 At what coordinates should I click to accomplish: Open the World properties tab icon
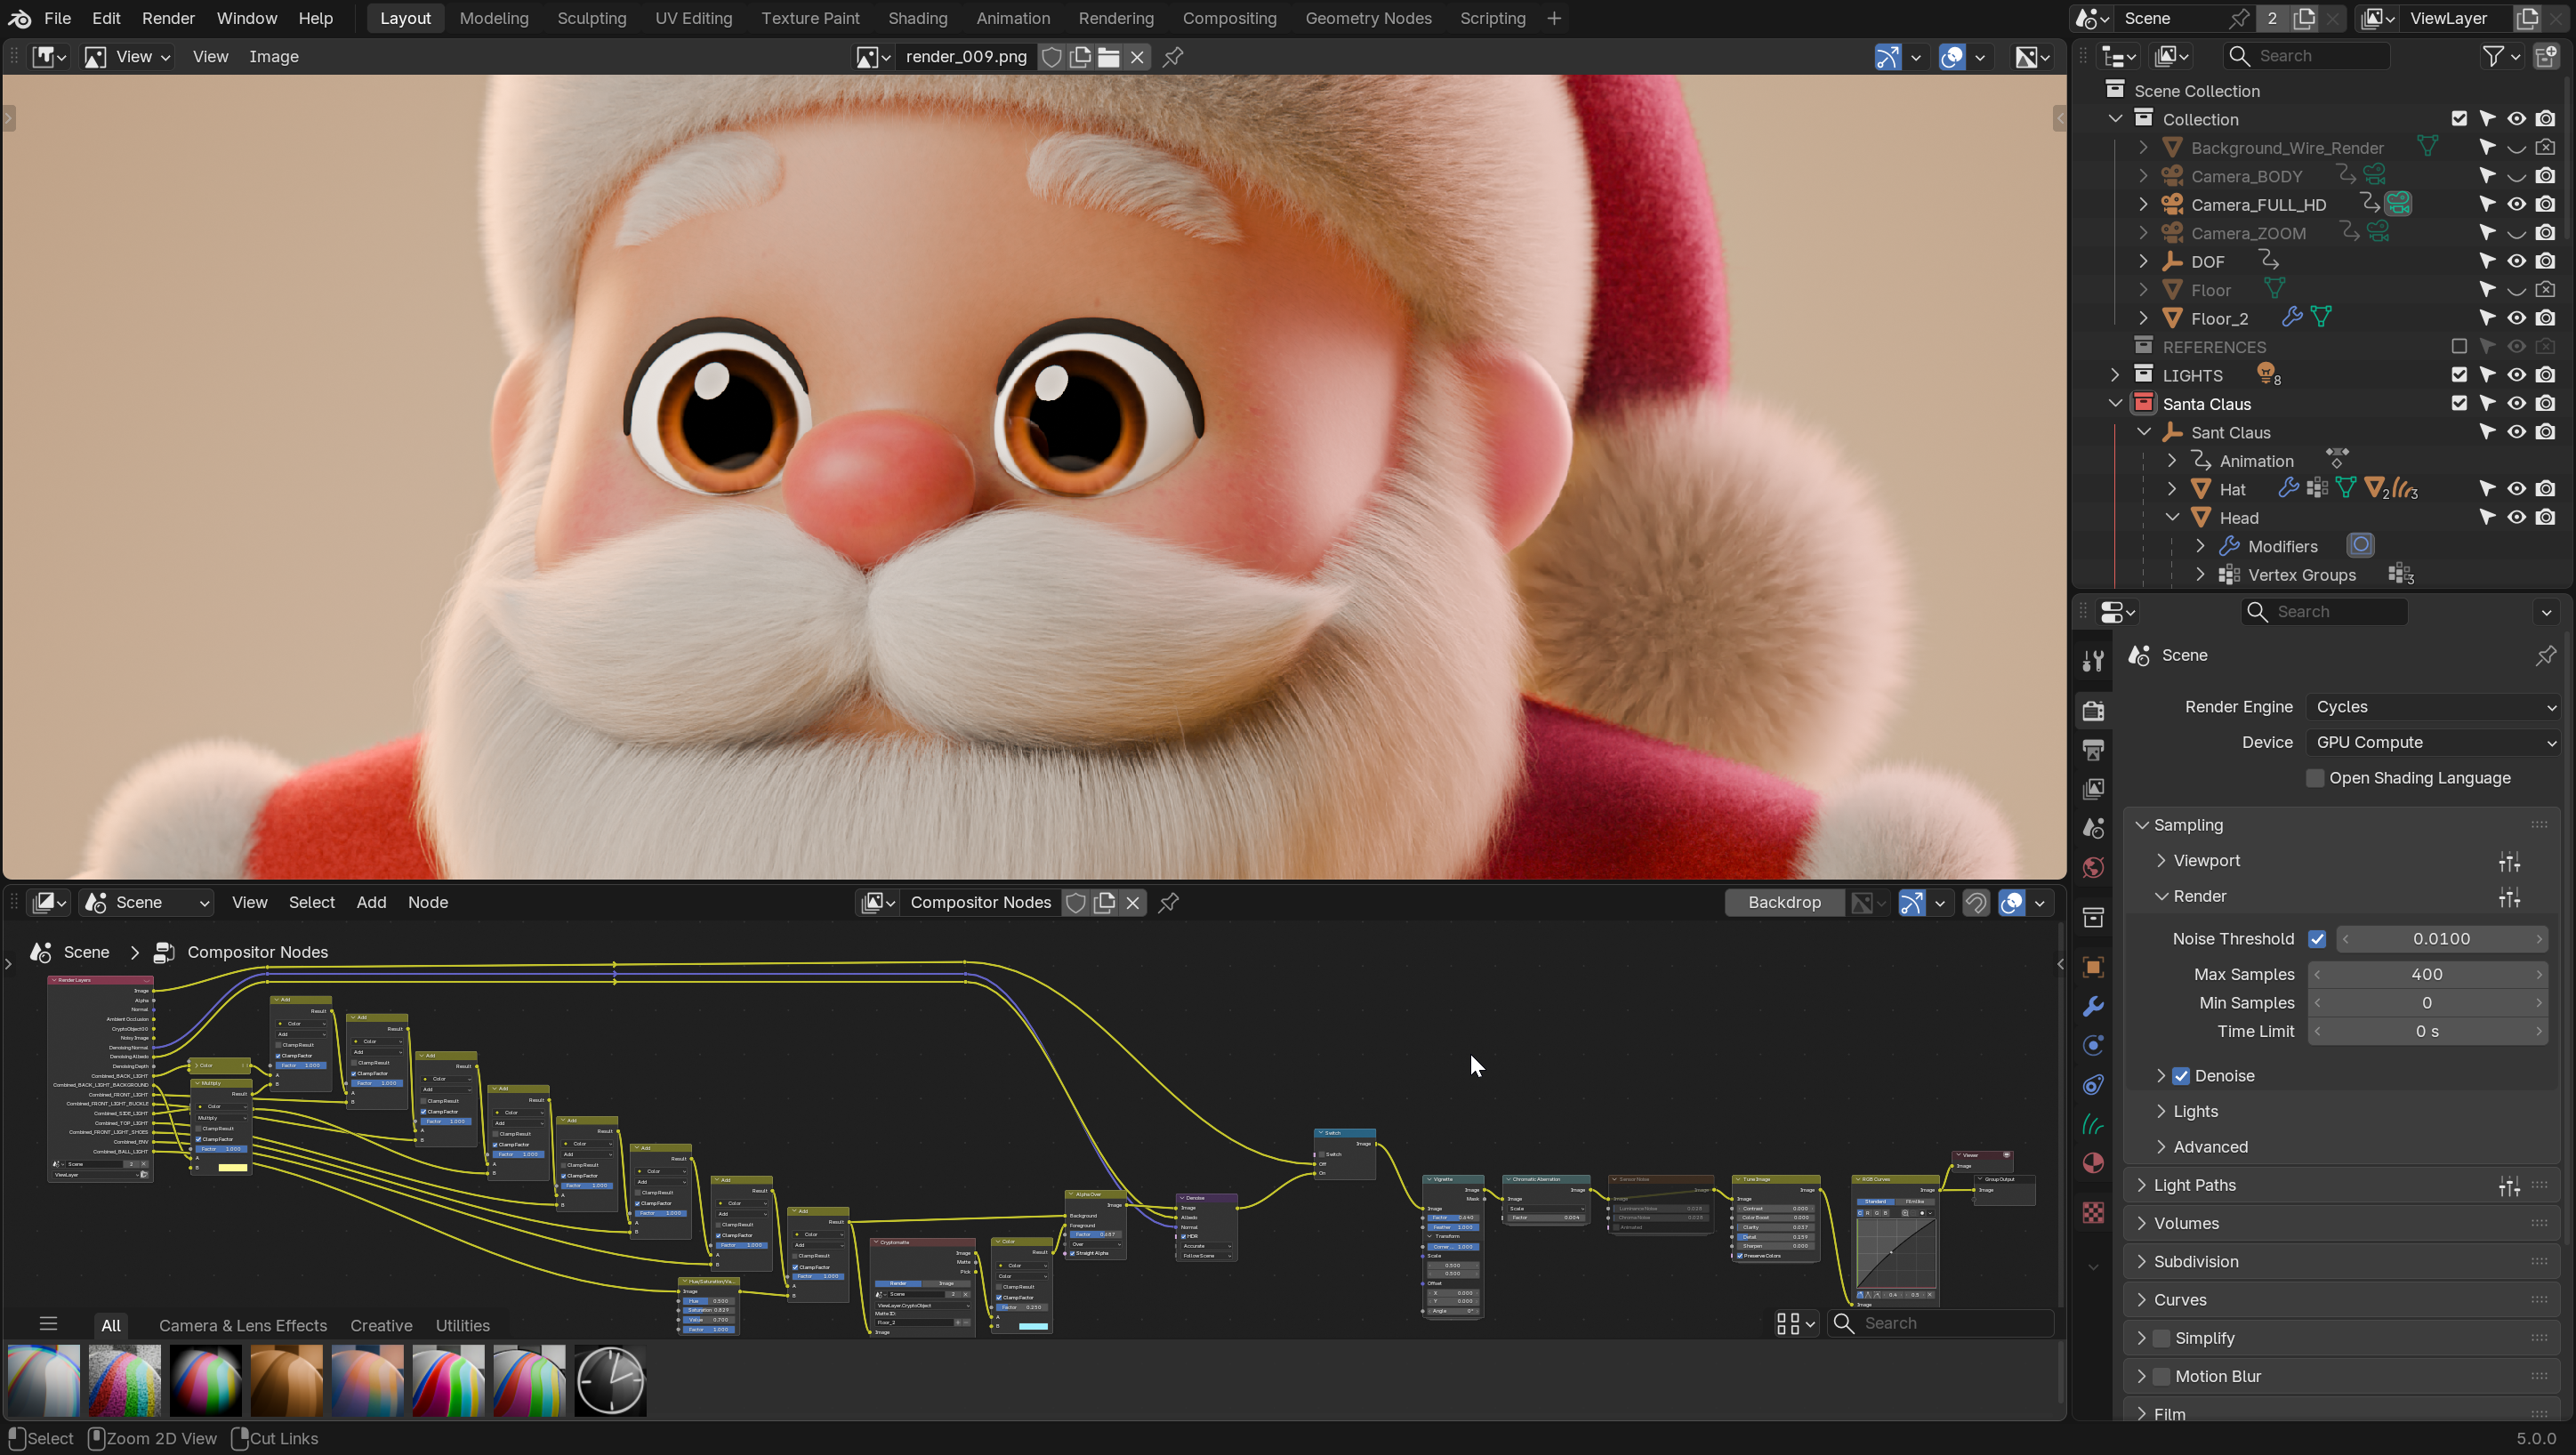2093,867
